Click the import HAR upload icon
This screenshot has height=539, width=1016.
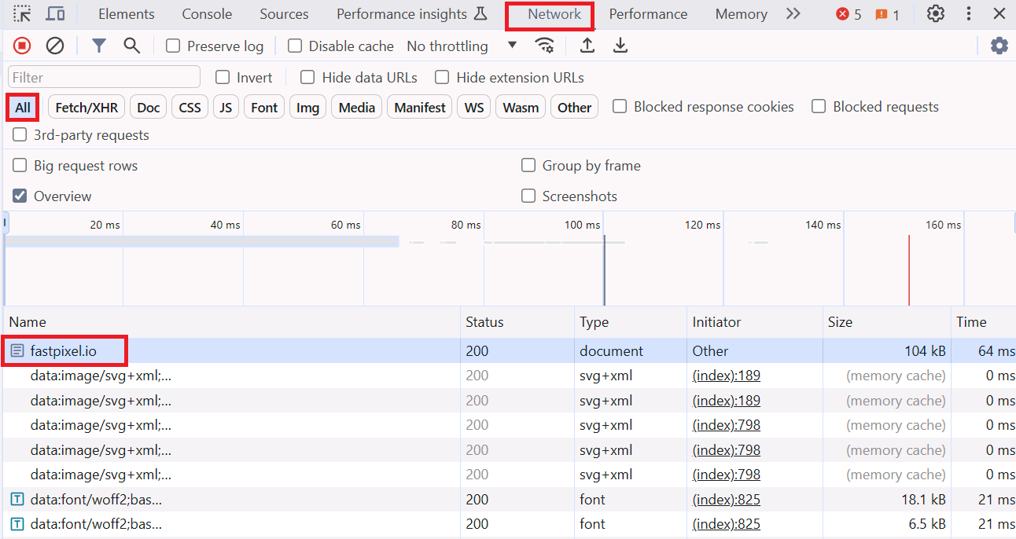click(587, 46)
